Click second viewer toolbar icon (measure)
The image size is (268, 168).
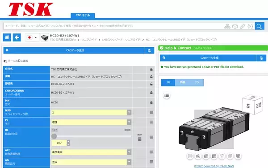pyautogui.click(x=198, y=156)
